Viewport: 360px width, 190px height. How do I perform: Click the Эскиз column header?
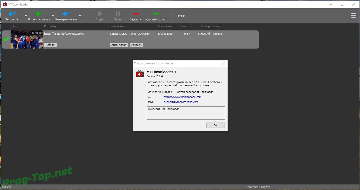pos(16,26)
